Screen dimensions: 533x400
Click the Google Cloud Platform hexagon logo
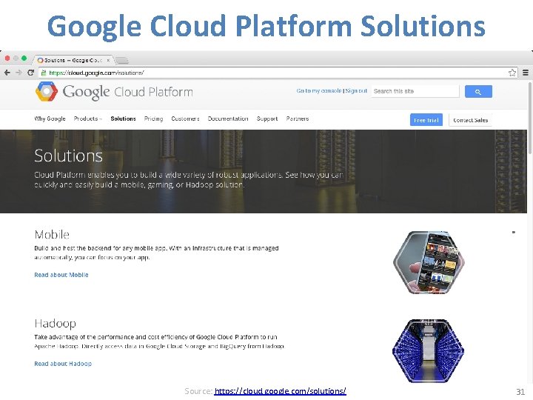point(47,91)
